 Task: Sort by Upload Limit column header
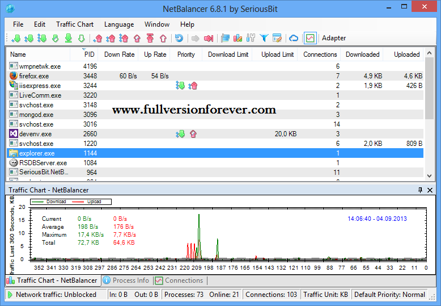275,55
